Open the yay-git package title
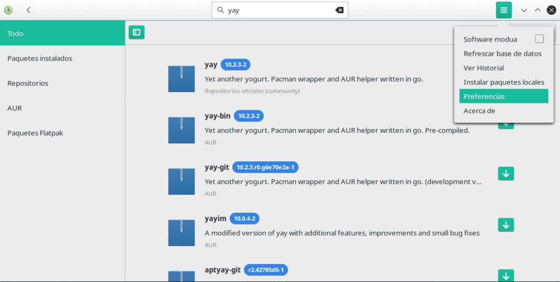This screenshot has height=282, width=560. 217,167
